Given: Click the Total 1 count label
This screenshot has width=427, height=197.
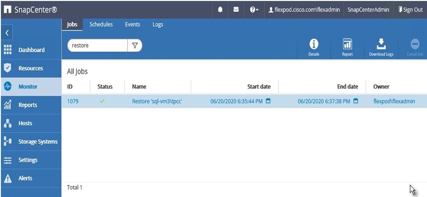Looking at the screenshot, I should pos(75,187).
